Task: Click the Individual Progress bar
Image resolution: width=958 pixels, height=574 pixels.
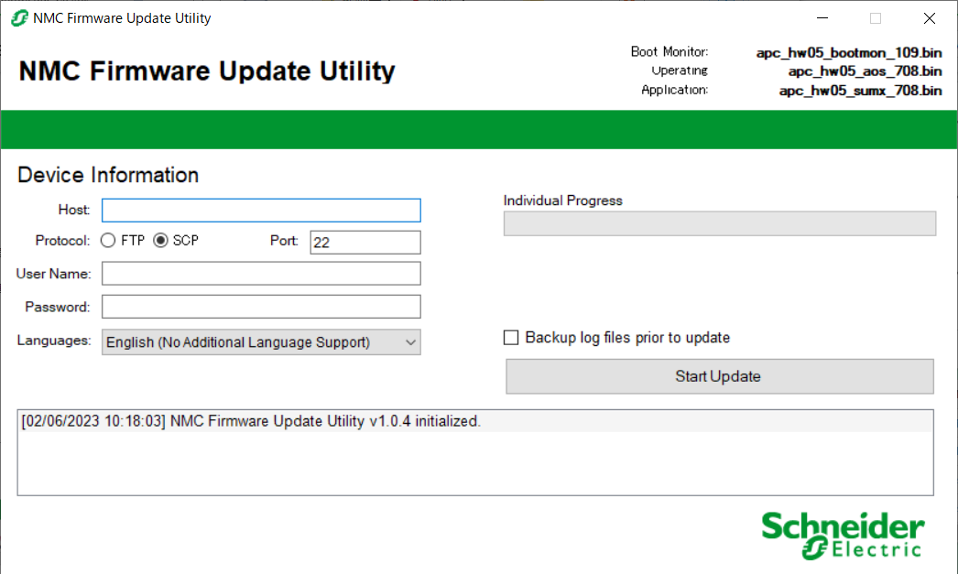Action: (719, 223)
